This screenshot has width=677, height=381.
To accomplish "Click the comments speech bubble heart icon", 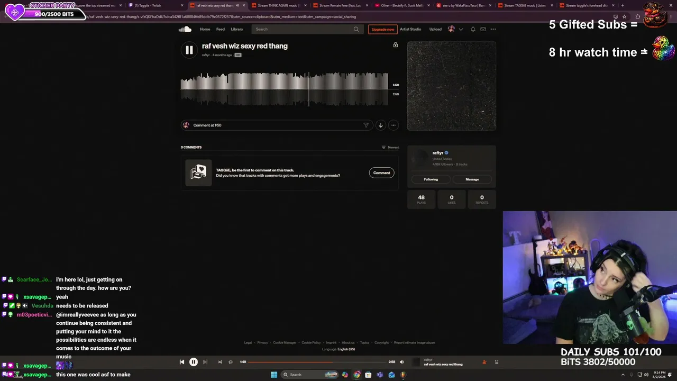I will [x=198, y=173].
